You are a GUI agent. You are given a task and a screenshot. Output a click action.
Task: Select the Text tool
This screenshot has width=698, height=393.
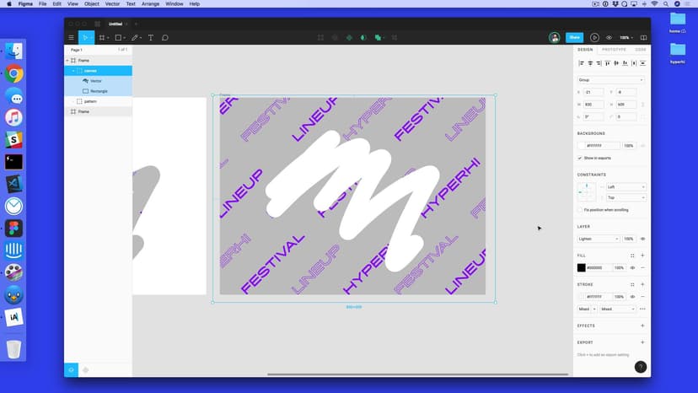point(151,38)
